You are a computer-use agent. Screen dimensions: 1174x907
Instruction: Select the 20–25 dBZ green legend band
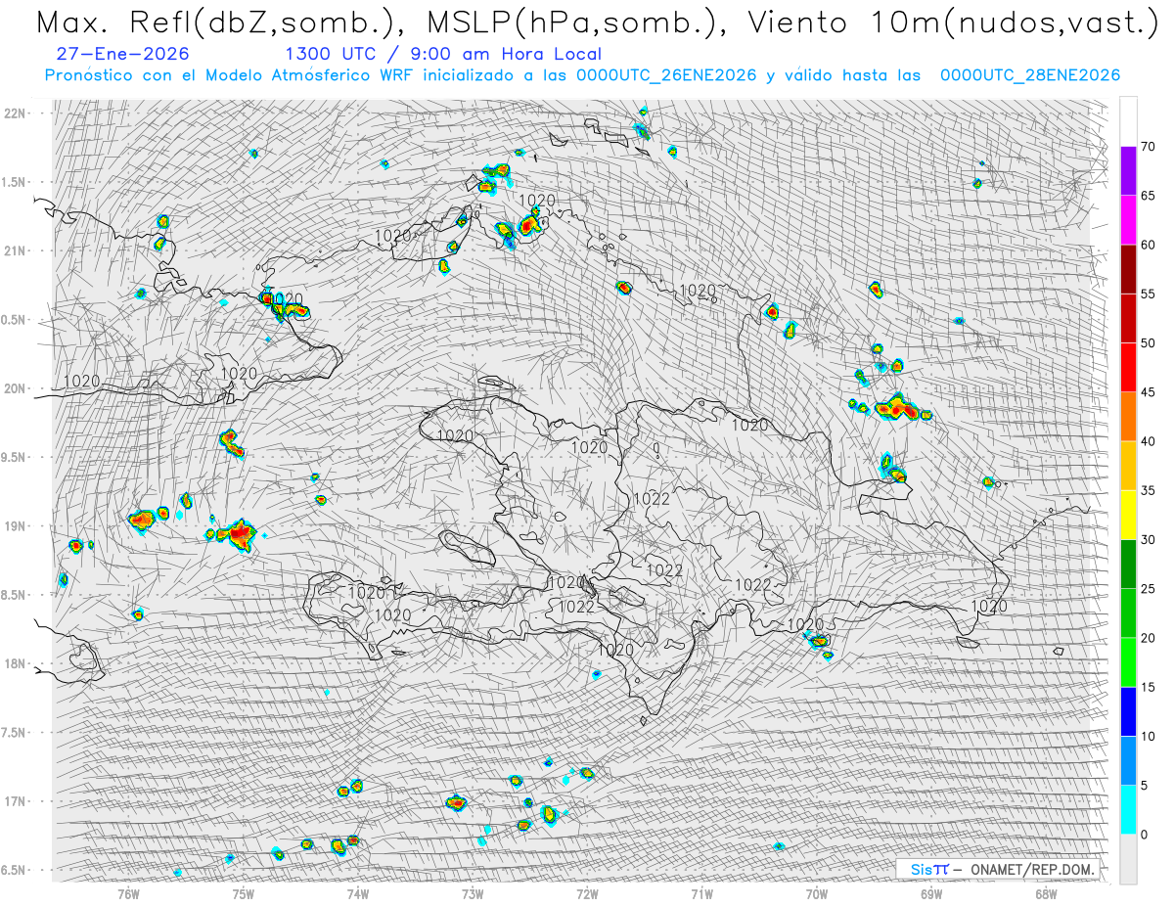pyautogui.click(x=1128, y=613)
